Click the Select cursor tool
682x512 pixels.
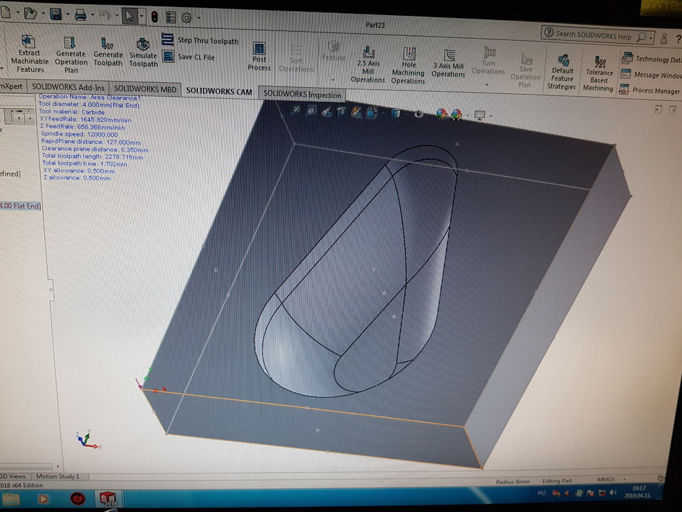(129, 16)
